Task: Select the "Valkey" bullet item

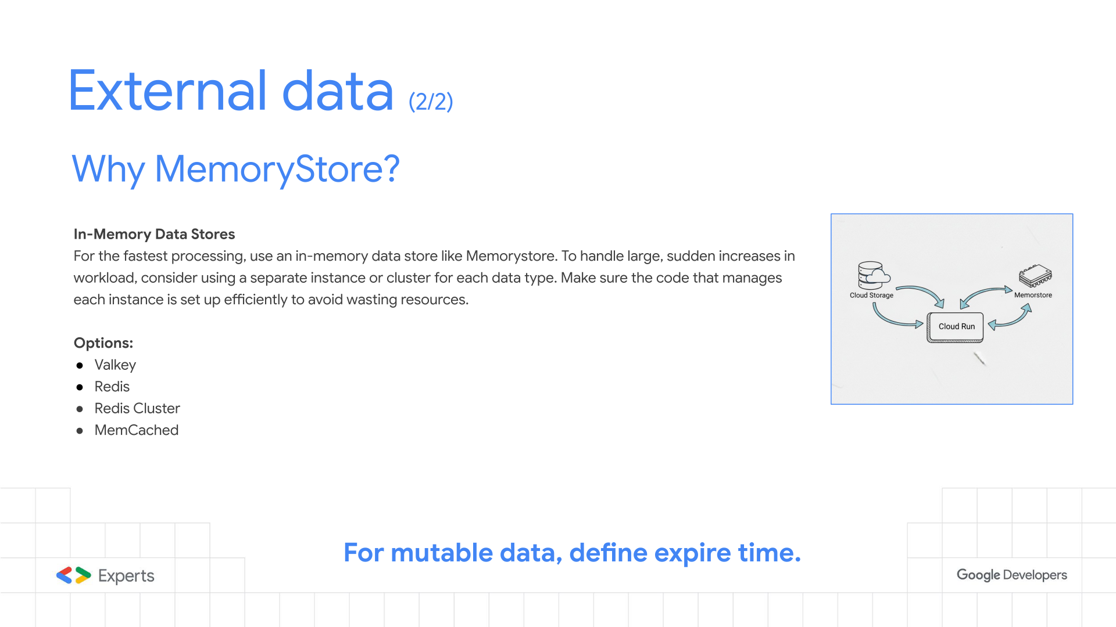Action: point(115,365)
